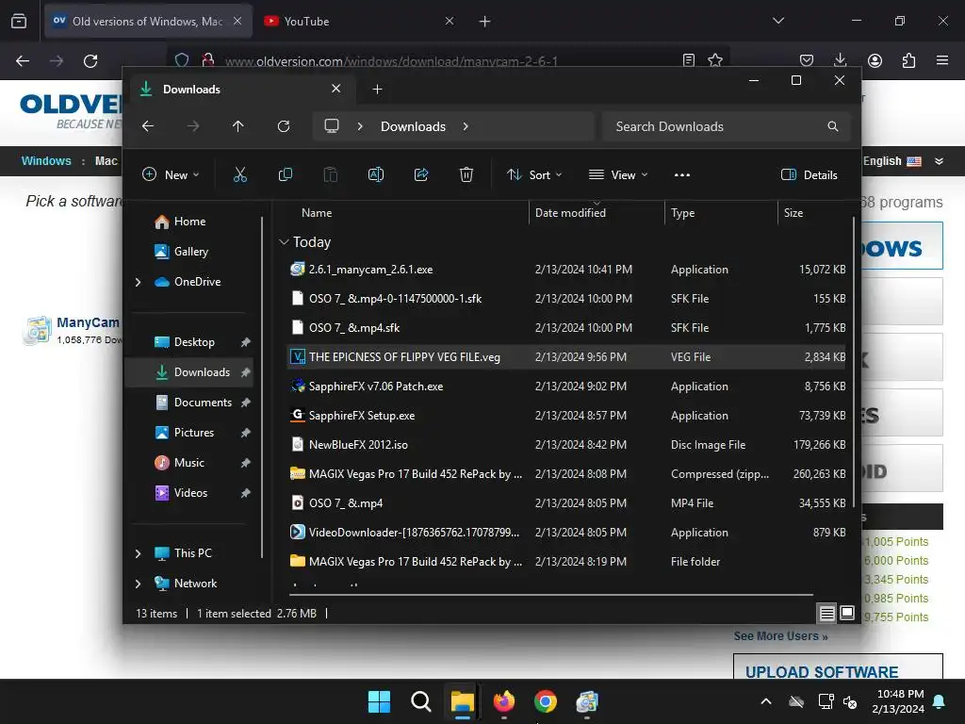Click the Rename icon in Explorer toolbar
This screenshot has height=724, width=965.
375,174
